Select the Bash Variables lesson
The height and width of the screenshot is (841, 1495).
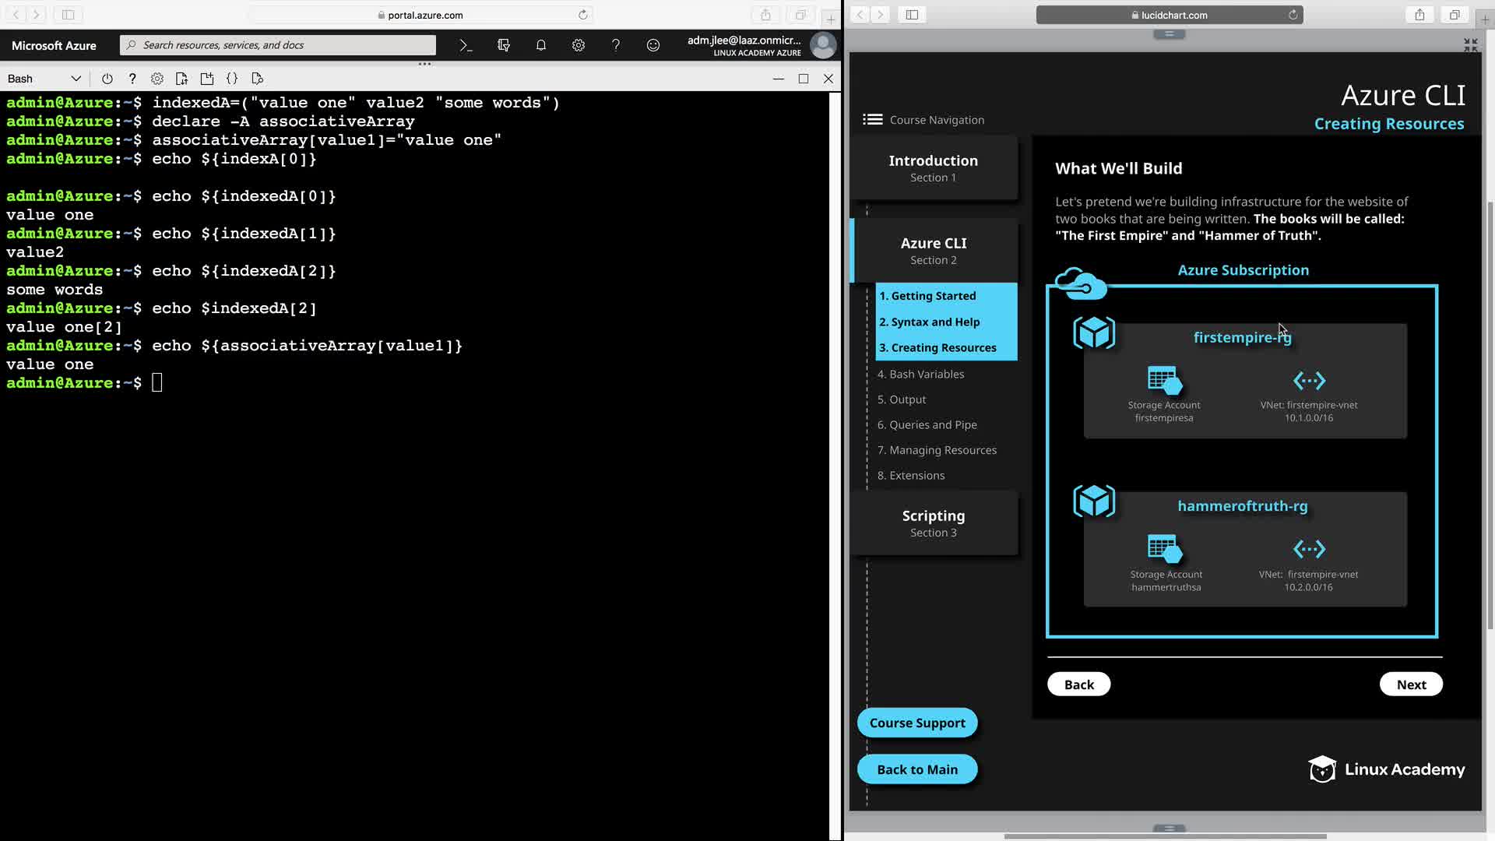[920, 374]
